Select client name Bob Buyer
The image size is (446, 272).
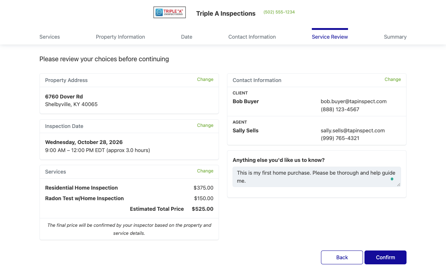pyautogui.click(x=246, y=101)
